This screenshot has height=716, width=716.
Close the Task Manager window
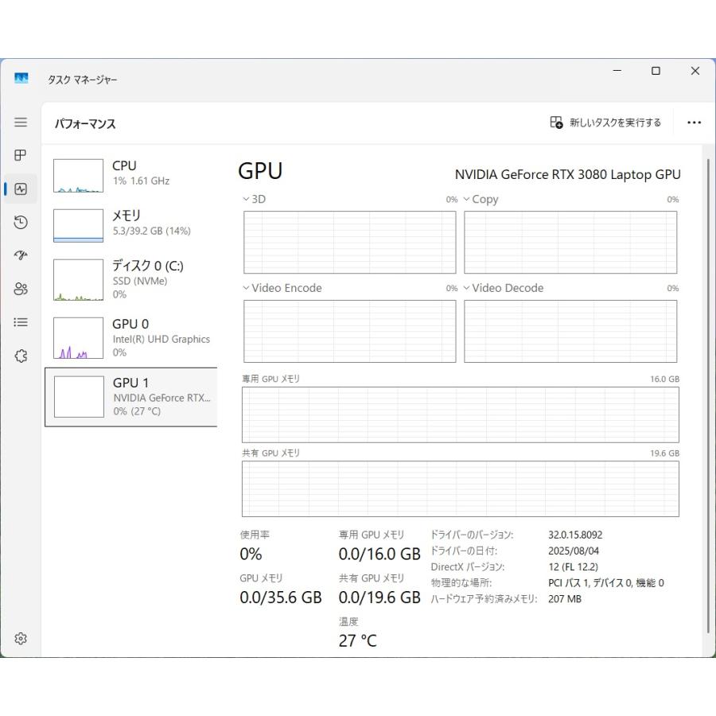pos(695,71)
